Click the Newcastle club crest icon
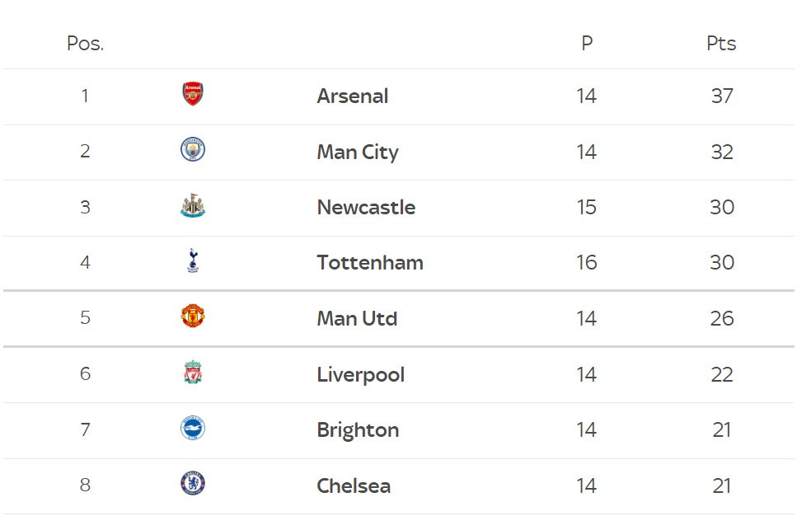Screen dimensions: 797x516 pos(192,206)
